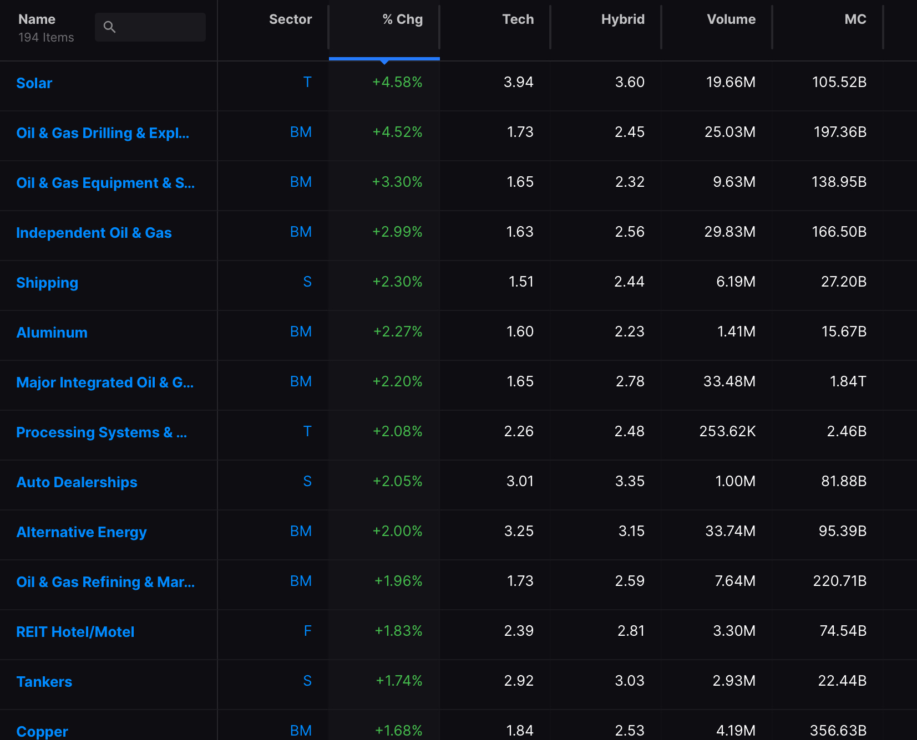Click the 19.66M volume cell
Screen dimensions: 917x740
coord(731,82)
